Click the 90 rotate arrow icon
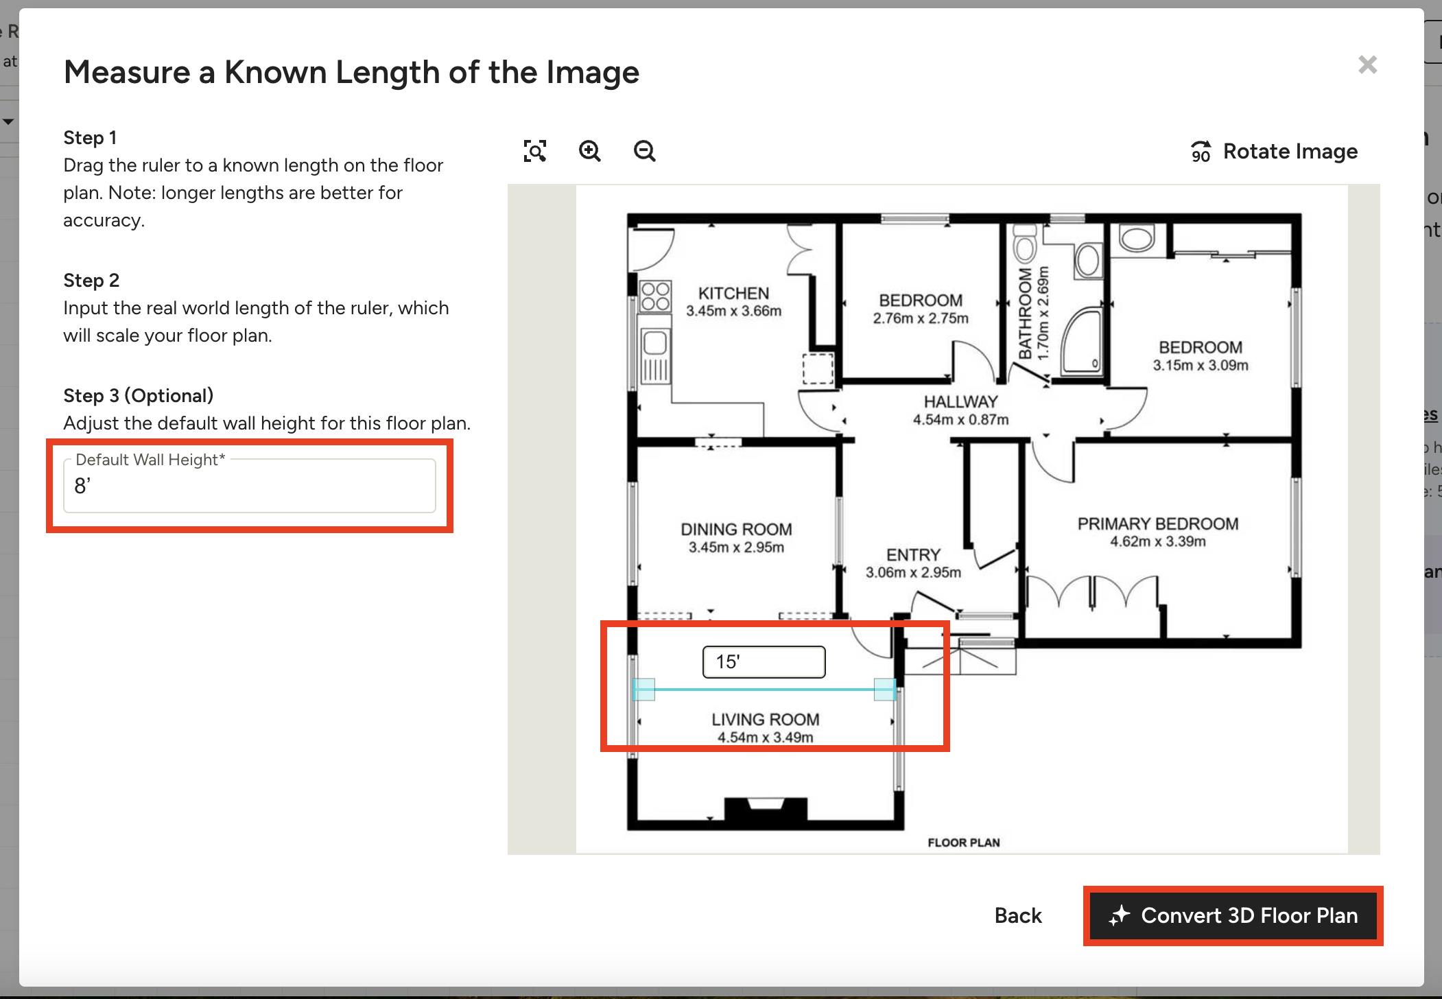 click(x=1201, y=152)
